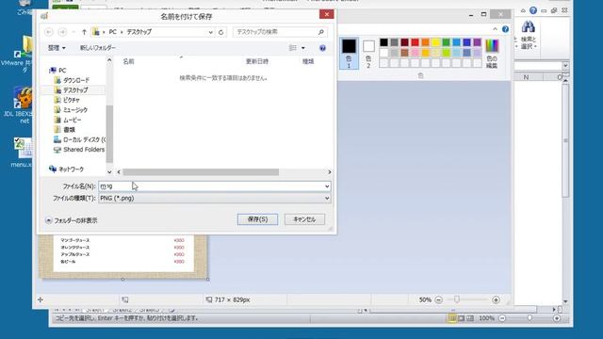The image size is (603, 339).
Task: Click Excel zoom slider handle
Action: (530, 318)
